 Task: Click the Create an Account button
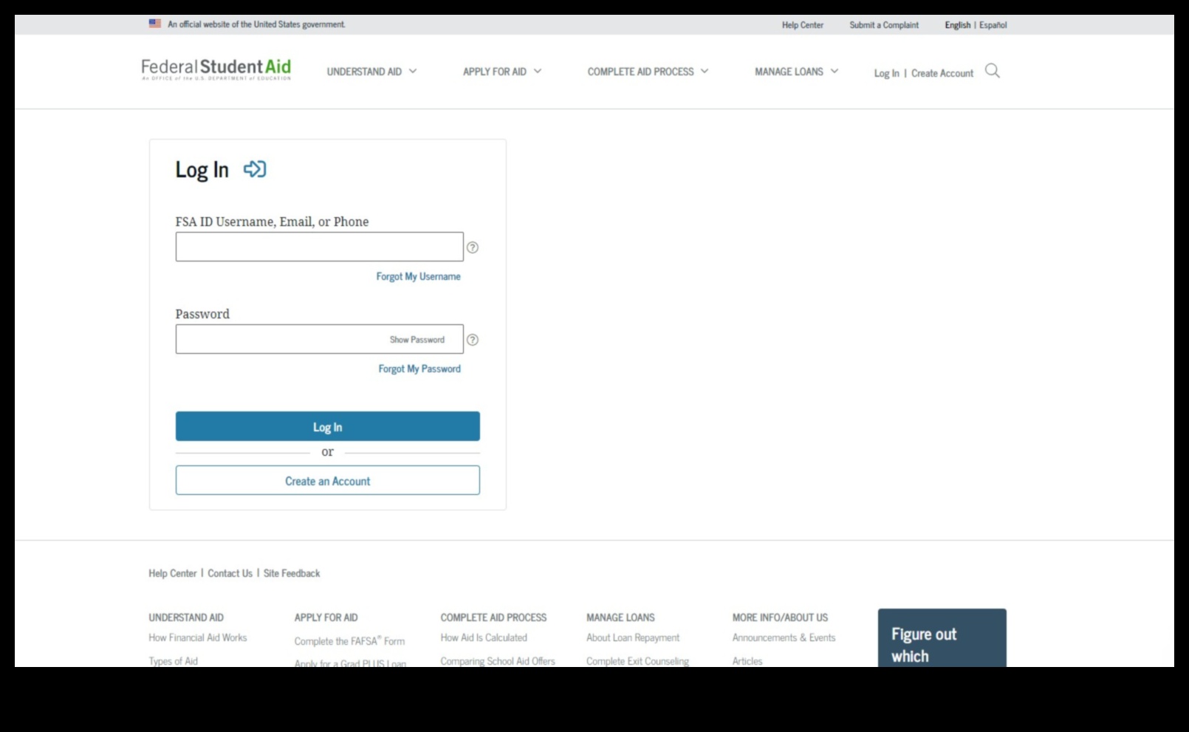(327, 480)
